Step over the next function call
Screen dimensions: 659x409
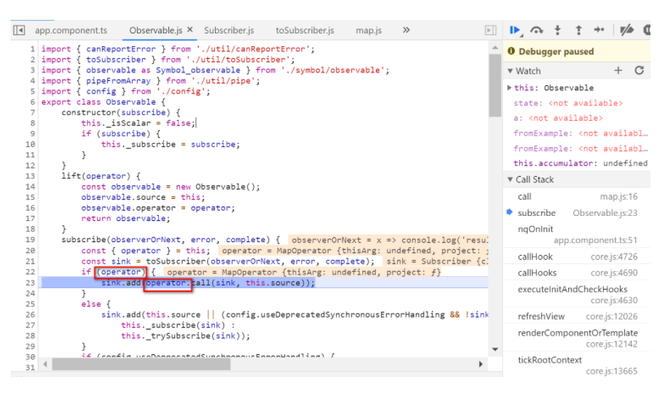(x=537, y=30)
